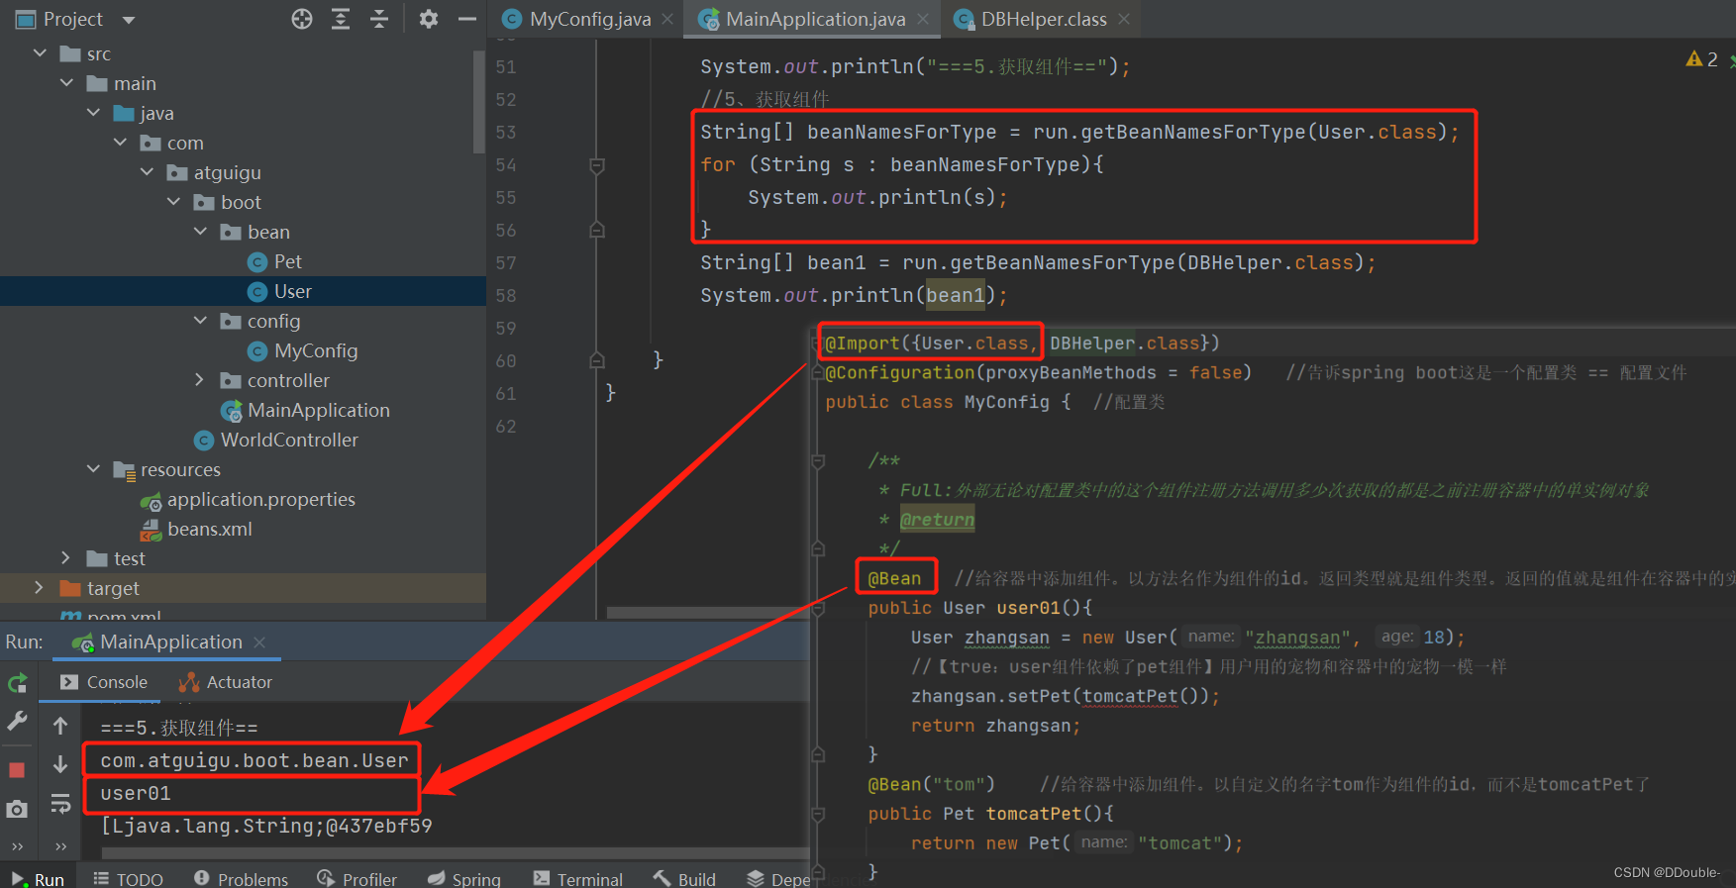Collapse the main folder
This screenshot has height=888, width=1736.
[x=66, y=83]
